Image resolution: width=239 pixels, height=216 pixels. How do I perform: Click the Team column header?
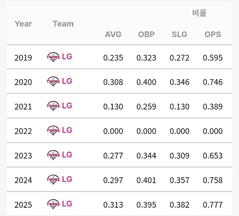[x=63, y=24]
